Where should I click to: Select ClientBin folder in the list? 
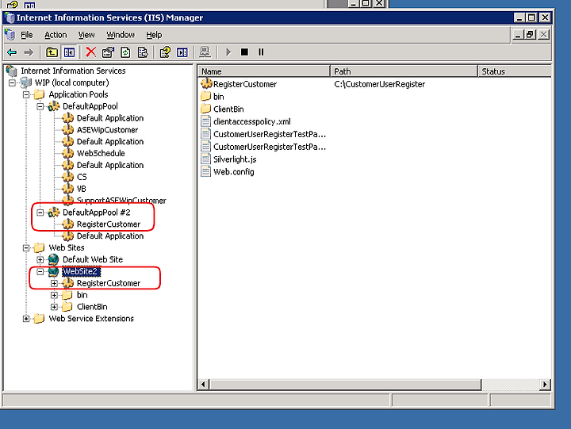[228, 109]
